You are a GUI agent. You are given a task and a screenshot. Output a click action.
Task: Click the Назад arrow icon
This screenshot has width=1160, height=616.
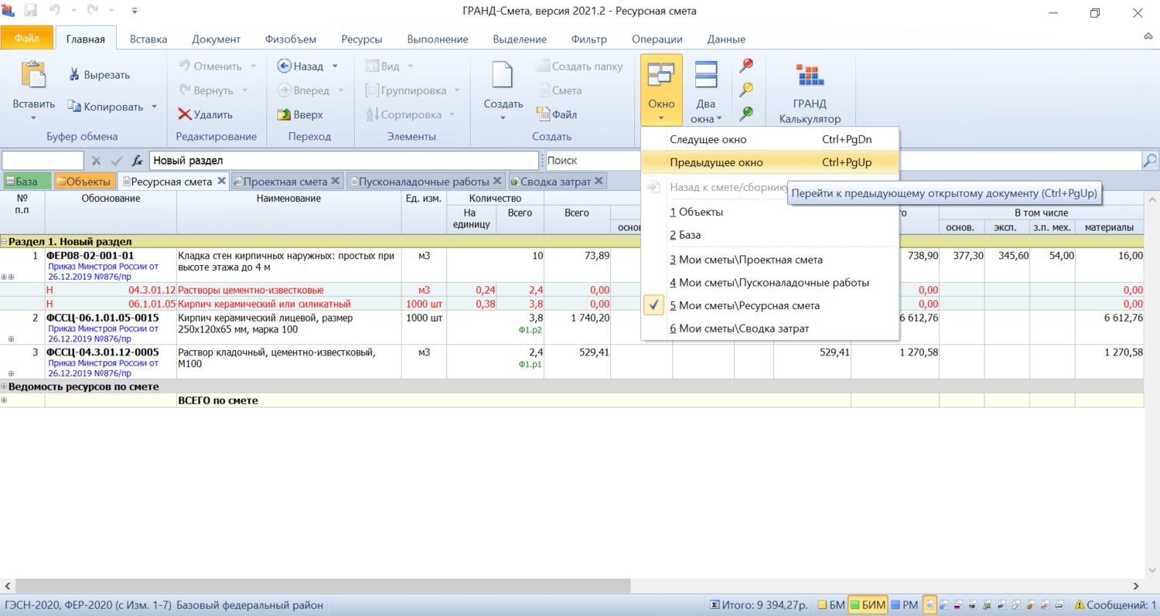[x=284, y=66]
